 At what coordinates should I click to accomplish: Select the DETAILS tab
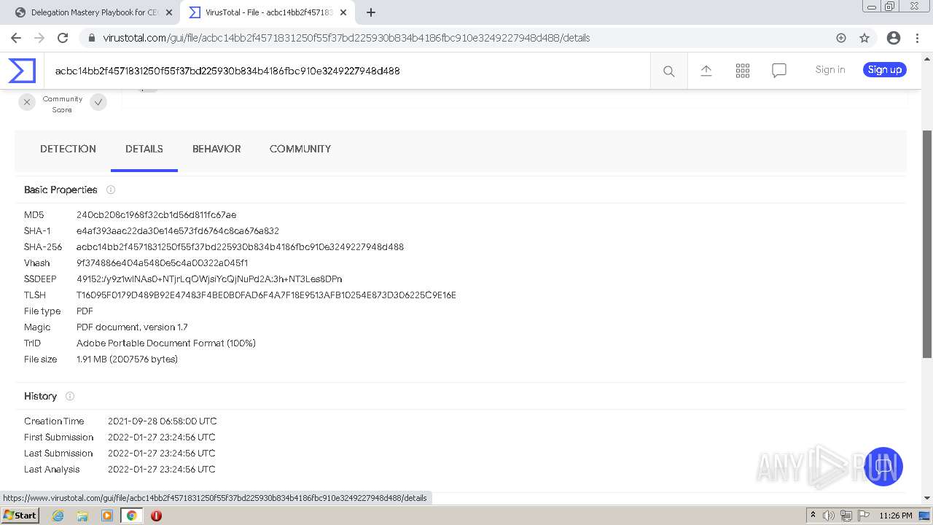(144, 149)
